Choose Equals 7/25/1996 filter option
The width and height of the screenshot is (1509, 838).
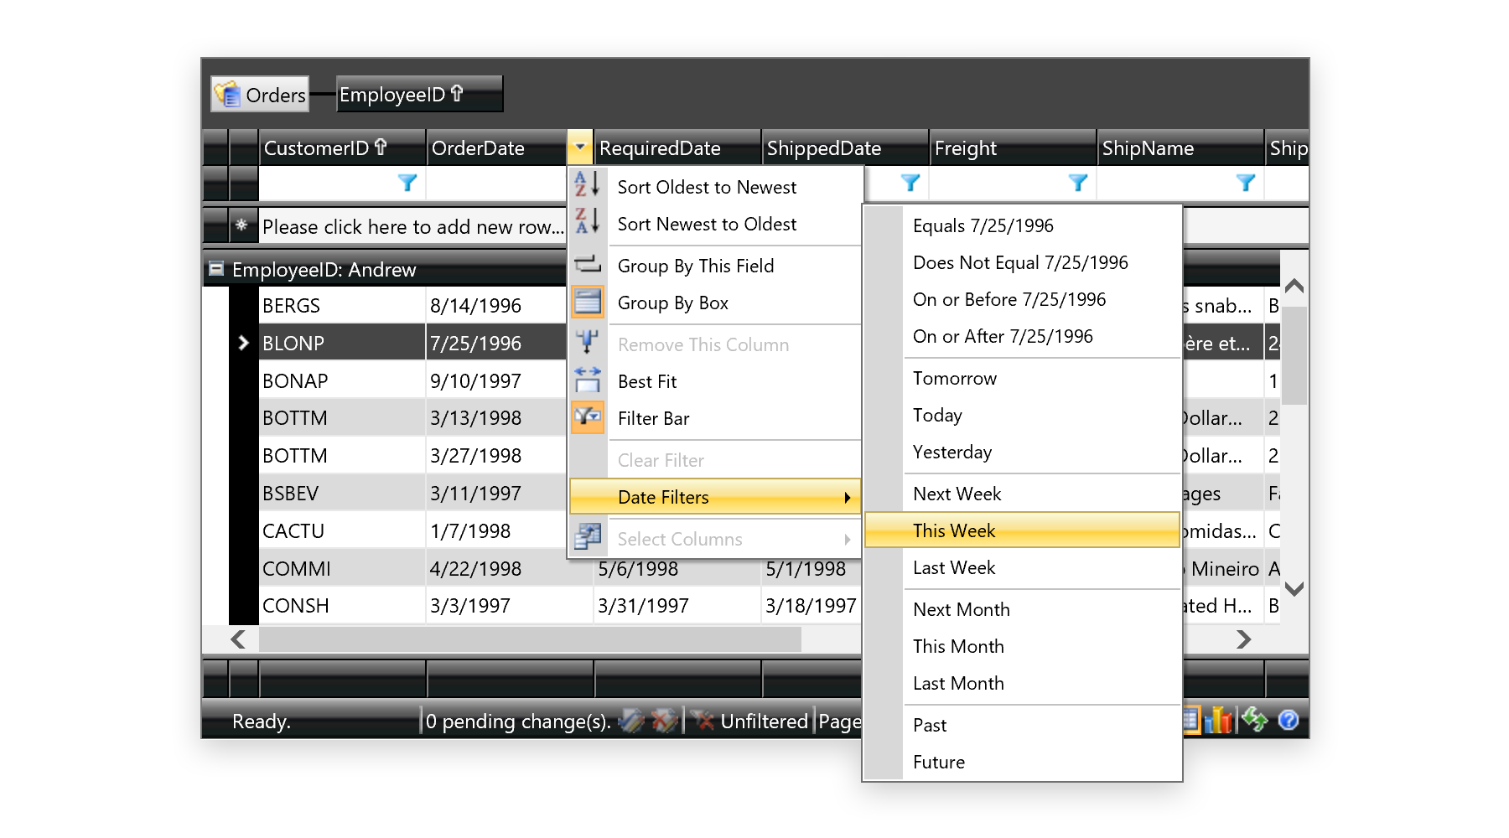pos(983,225)
